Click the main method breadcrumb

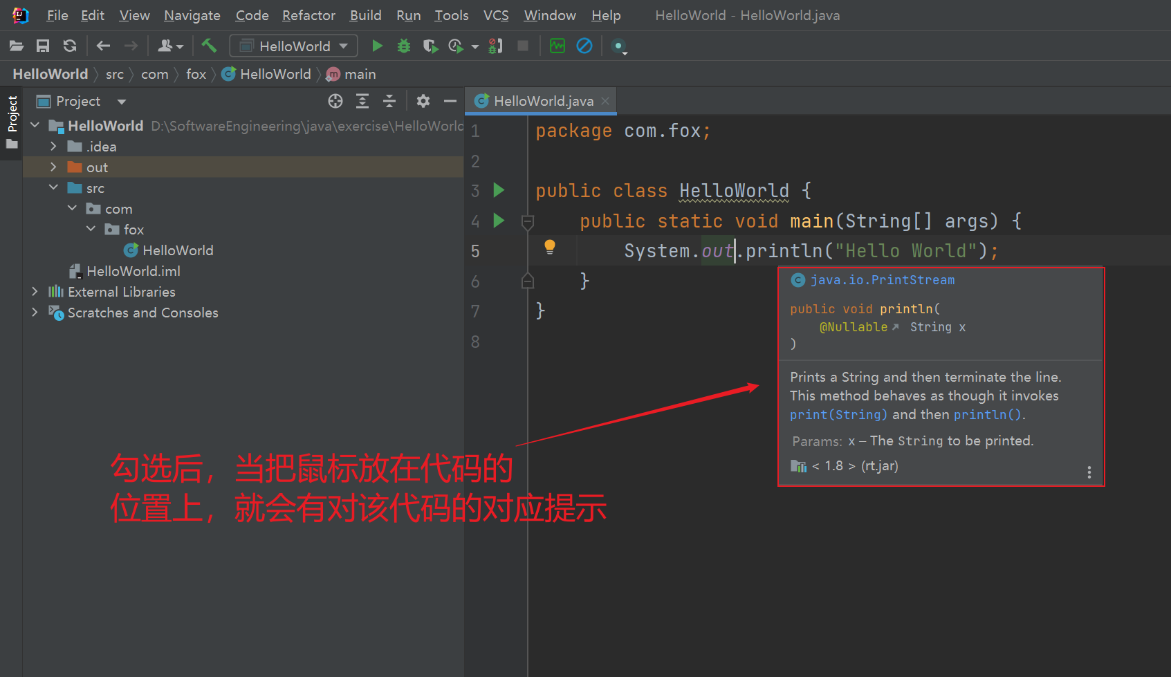point(352,74)
